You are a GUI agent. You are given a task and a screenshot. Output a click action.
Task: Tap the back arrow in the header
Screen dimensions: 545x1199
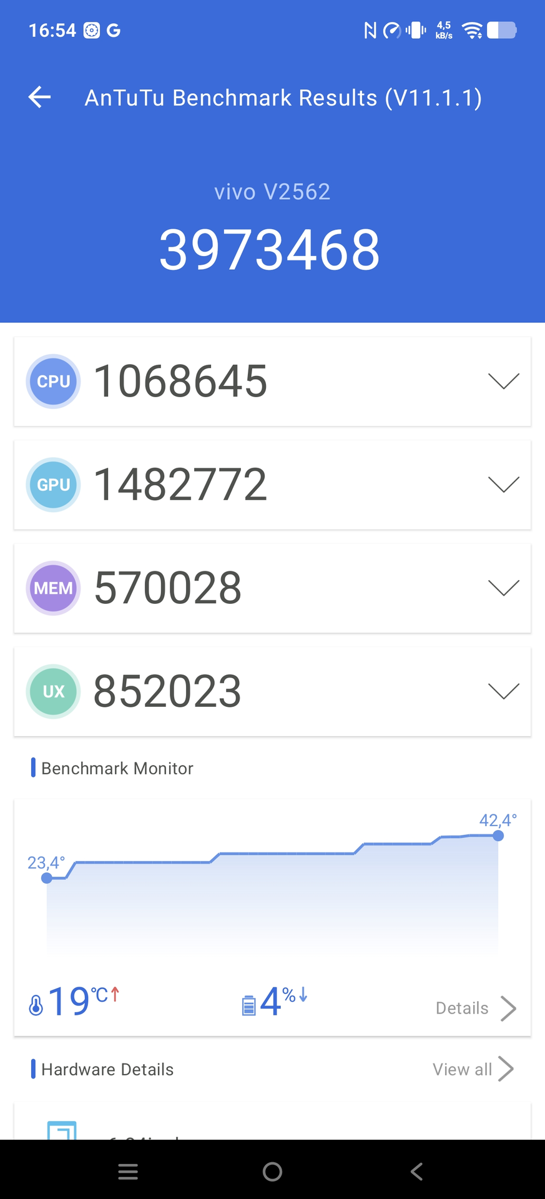(x=40, y=97)
